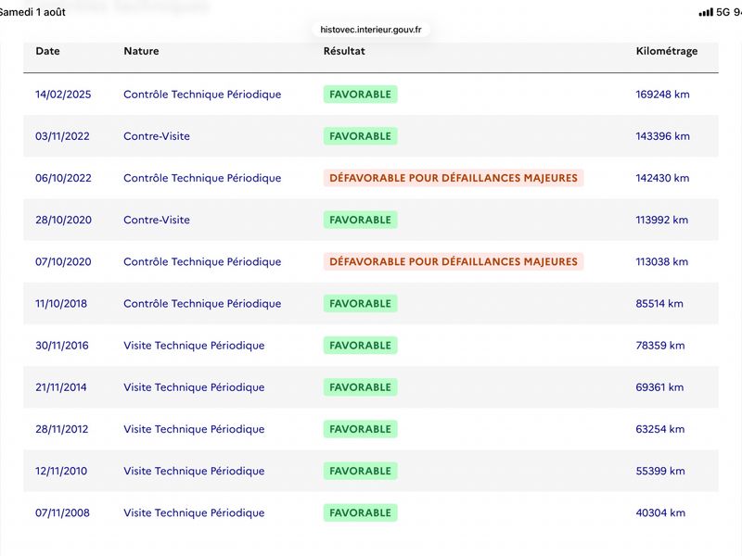The image size is (742, 556).
Task: Tap the cellular signal bars icon
Action: (706, 12)
